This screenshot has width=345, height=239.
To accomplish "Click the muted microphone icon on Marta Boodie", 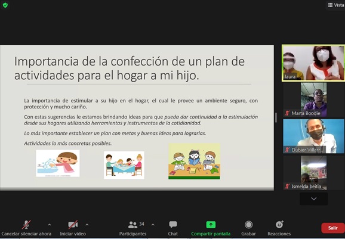I will coord(287,113).
